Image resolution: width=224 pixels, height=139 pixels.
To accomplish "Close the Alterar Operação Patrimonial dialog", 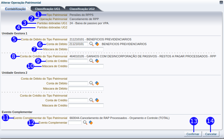I will click(221, 2).
